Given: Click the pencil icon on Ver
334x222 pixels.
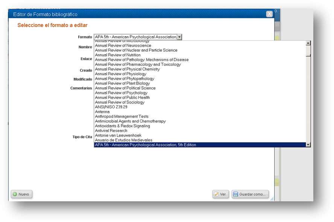Looking at the screenshot, I should tap(216, 194).
